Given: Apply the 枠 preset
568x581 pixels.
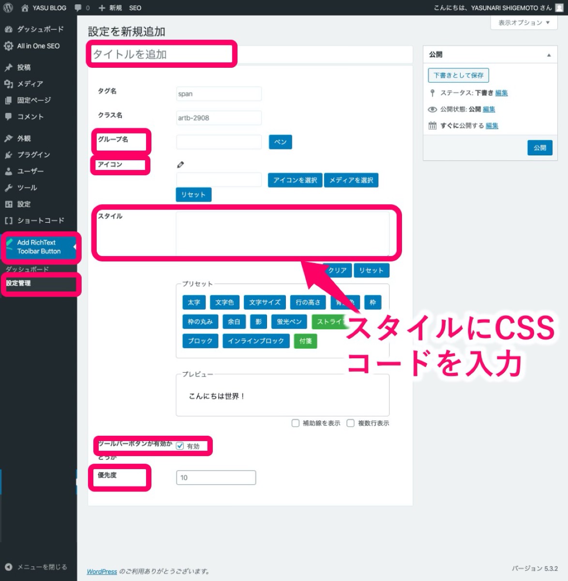Looking at the screenshot, I should pos(373,302).
